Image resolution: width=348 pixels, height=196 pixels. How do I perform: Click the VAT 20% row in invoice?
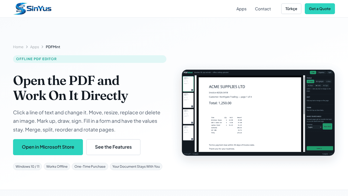pos(226,130)
